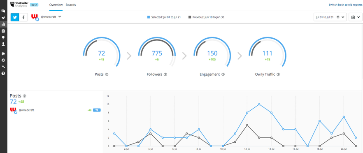Click the Wiredcraft profile avatar in header
Viewport: 363px width, 153px height.
click(35, 17)
